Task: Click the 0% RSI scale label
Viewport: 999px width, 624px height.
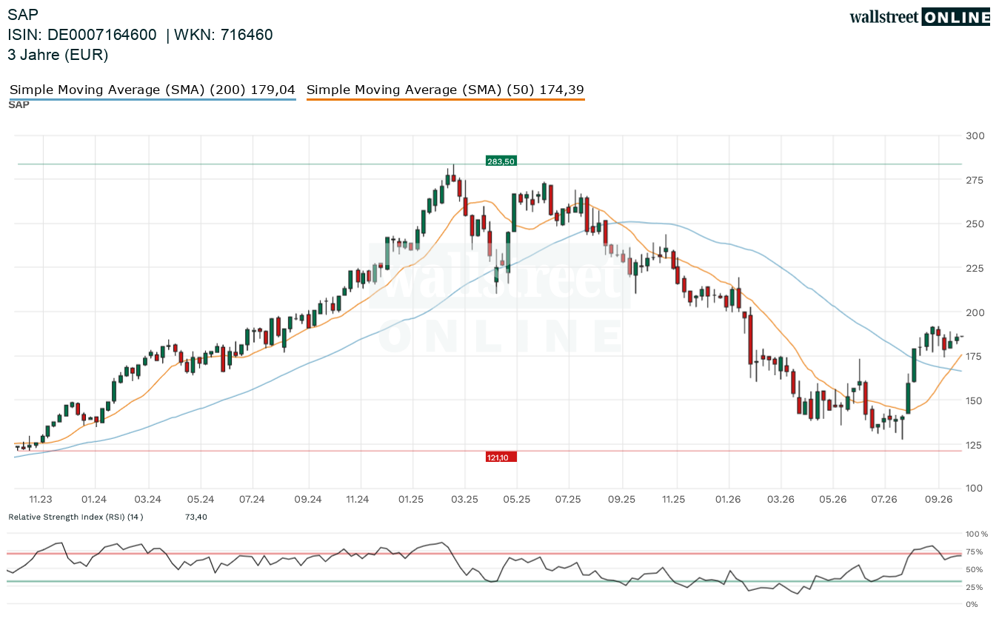Action: click(x=973, y=605)
